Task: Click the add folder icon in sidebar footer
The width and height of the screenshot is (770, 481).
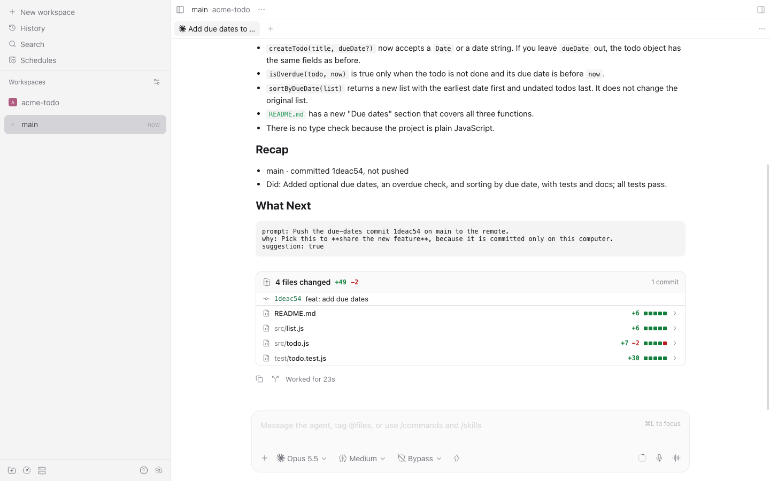Action: pyautogui.click(x=12, y=470)
